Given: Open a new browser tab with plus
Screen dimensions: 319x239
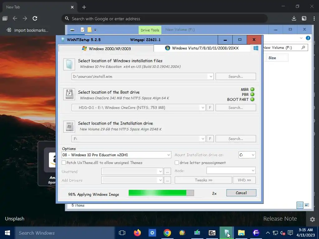Looking at the screenshot, I should 84,7.
